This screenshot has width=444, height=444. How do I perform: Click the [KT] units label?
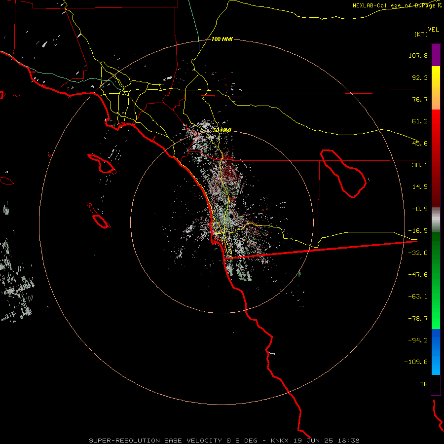pos(421,34)
